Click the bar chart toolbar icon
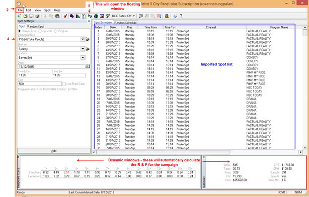Screen dimensions: 309x197 click(x=78, y=16)
